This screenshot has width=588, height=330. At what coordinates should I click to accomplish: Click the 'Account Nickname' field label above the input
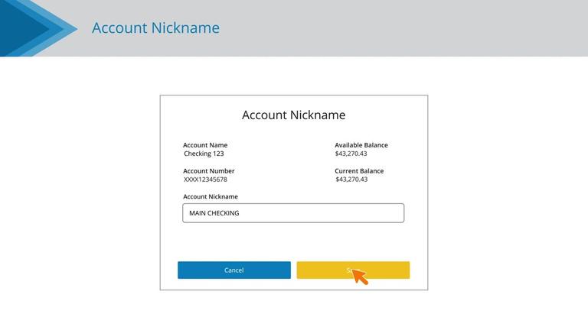point(211,196)
